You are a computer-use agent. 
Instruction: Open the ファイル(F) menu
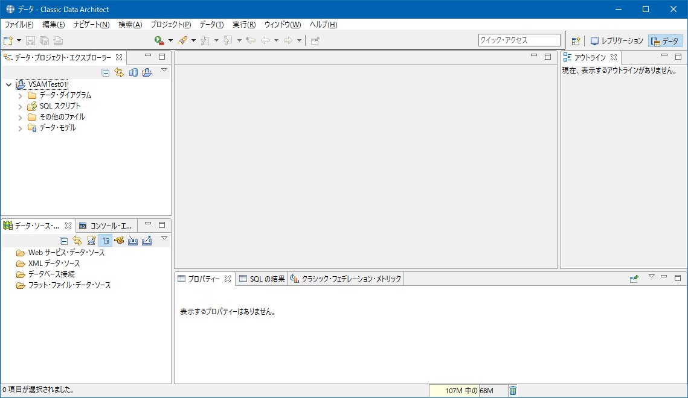point(19,25)
